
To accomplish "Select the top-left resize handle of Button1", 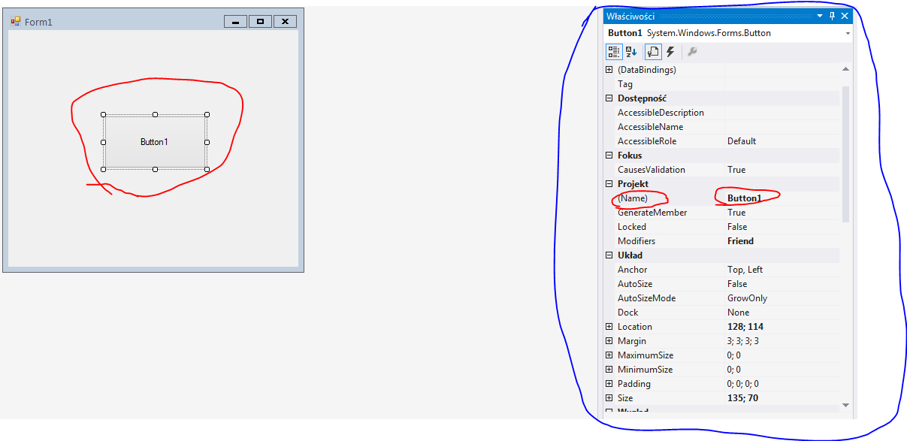I will coord(103,115).
